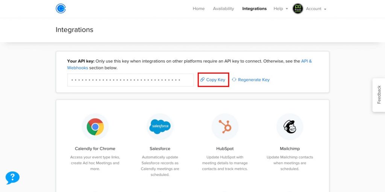Click the link icon beside Copy Key

202,80
